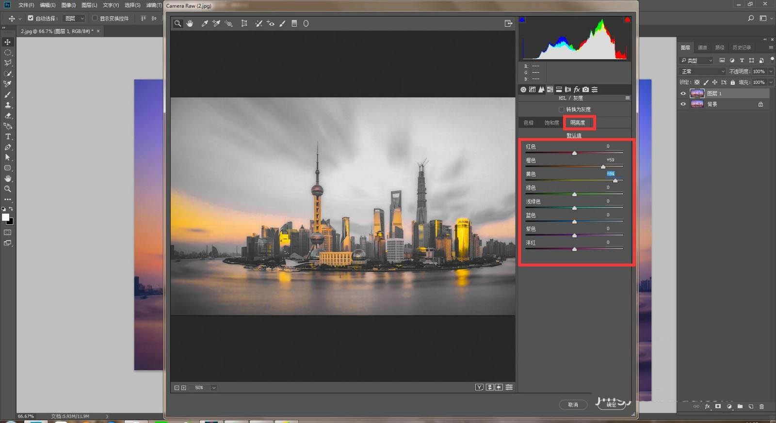Open the Effects fx panel icon

click(x=577, y=90)
